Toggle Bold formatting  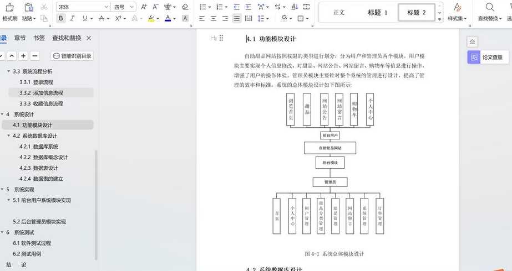(x=60, y=19)
